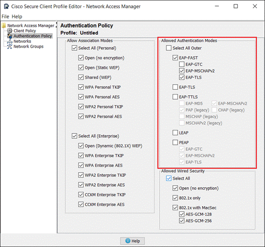The height and width of the screenshot is (247, 265).
Task: Enable the EAP-TTLS checkbox
Action: tap(175, 97)
